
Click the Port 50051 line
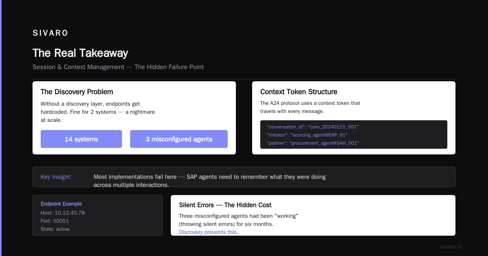tap(55, 221)
